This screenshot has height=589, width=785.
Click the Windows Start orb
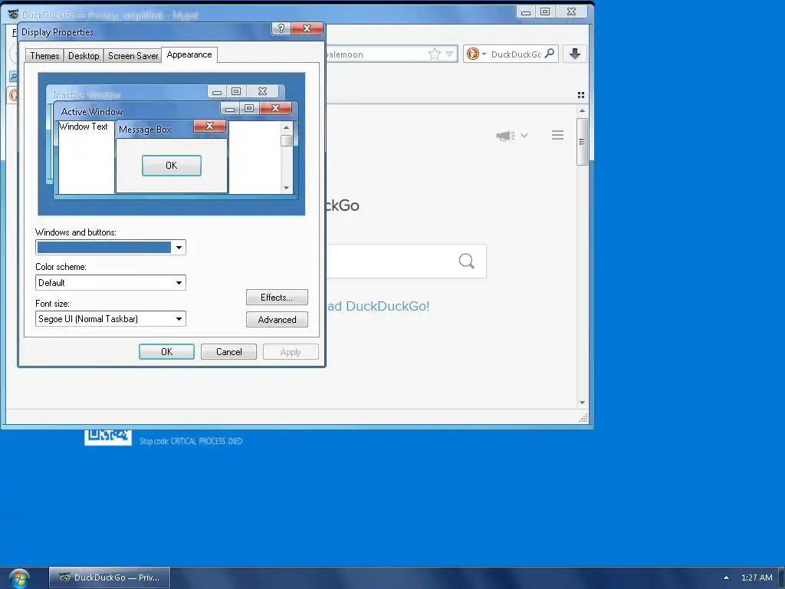pyautogui.click(x=19, y=578)
